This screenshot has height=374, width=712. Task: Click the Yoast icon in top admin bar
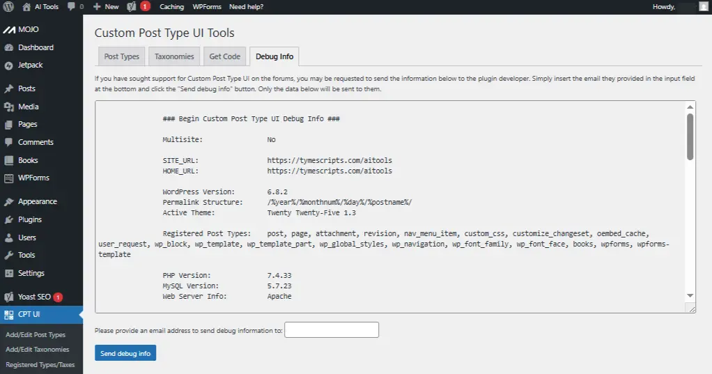pos(132,6)
